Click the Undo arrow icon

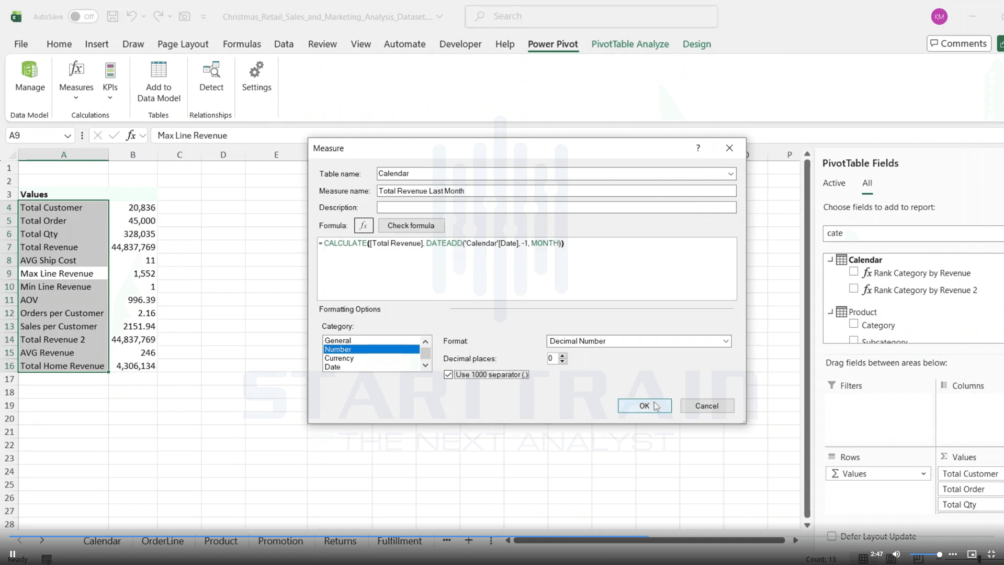point(131,16)
